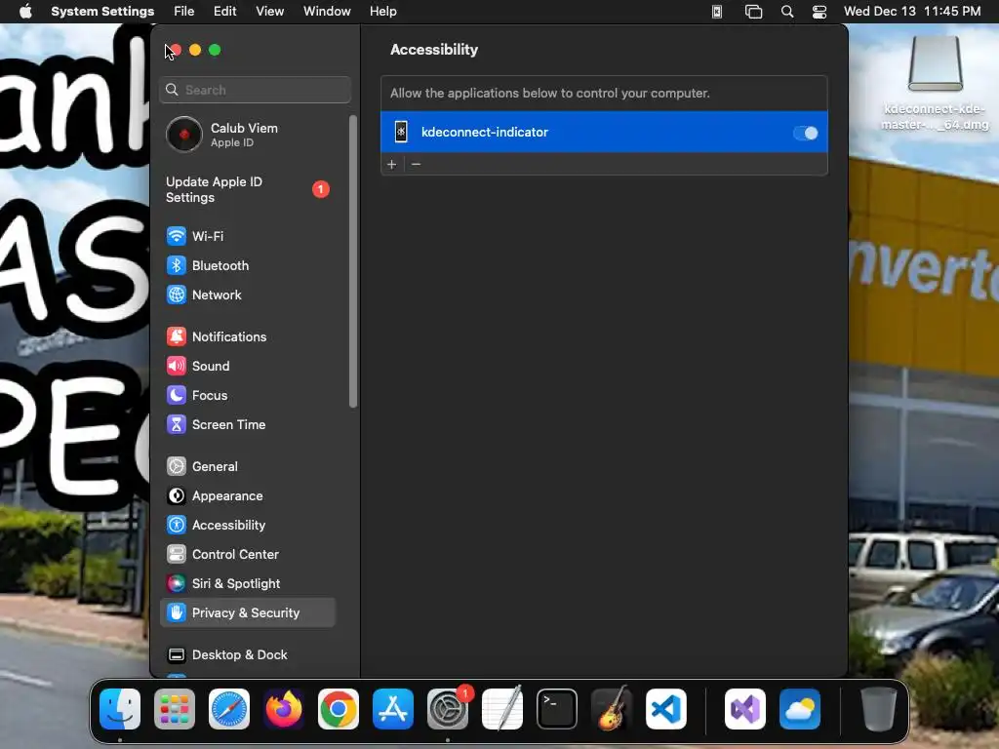Viewport: 999px width, 749px height.
Task: Open Sound settings in the sidebar
Action: 247,367
